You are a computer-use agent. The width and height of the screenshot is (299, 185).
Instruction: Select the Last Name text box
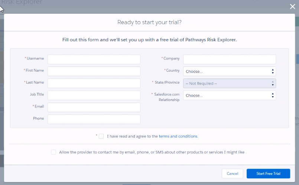coord(94,83)
